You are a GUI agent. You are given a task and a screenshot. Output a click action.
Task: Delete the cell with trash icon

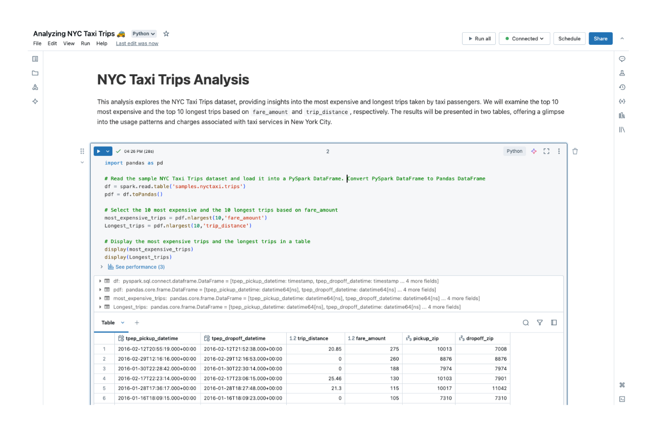point(575,151)
